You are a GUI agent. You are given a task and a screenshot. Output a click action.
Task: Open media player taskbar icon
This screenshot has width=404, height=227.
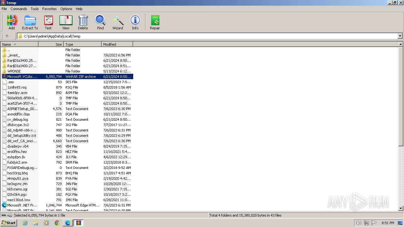(x=46, y=223)
